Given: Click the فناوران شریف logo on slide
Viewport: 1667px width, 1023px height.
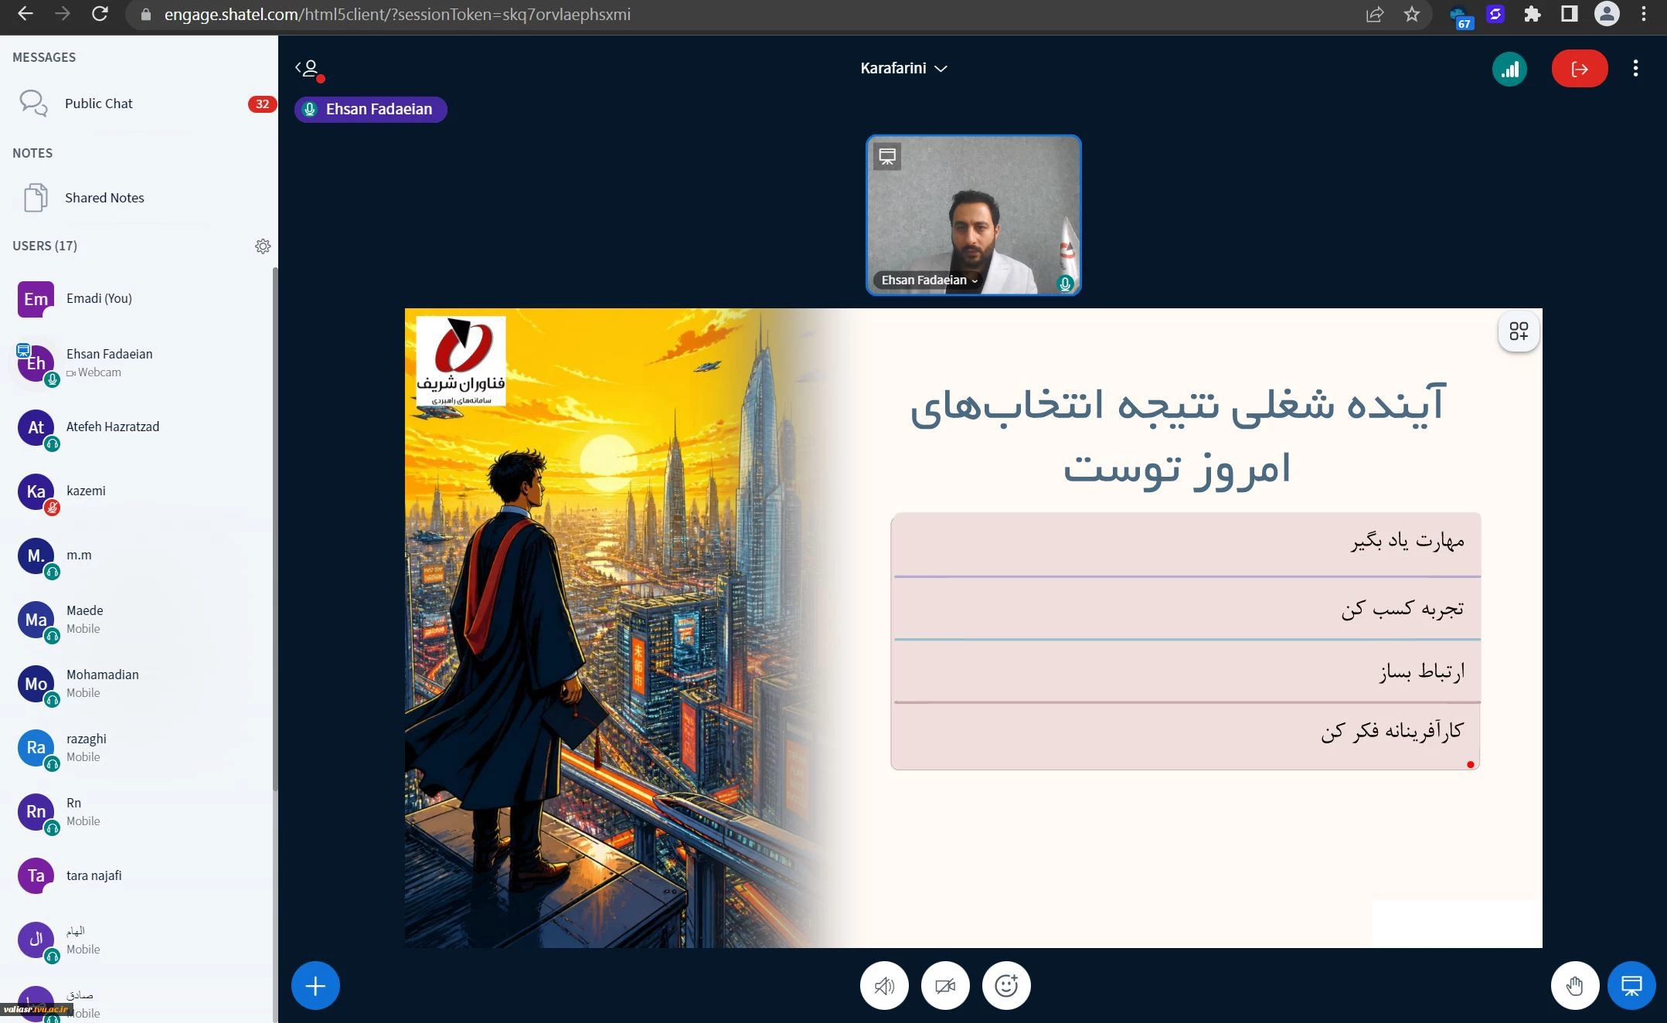Looking at the screenshot, I should coord(461,361).
